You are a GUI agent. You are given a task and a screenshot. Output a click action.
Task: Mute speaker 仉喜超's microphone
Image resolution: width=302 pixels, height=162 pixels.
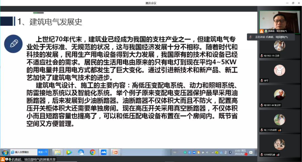(x=266, y=31)
